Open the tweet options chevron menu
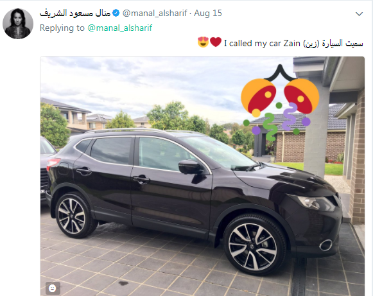The image size is (373, 296). pos(359,14)
